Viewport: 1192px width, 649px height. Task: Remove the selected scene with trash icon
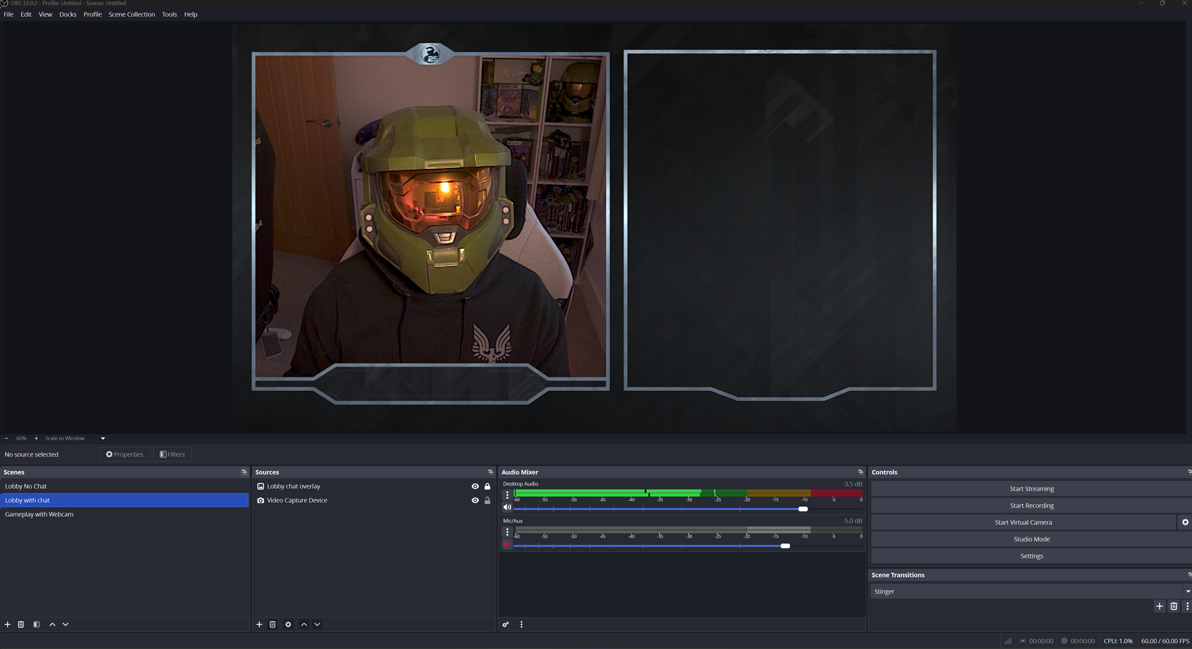[21, 624]
